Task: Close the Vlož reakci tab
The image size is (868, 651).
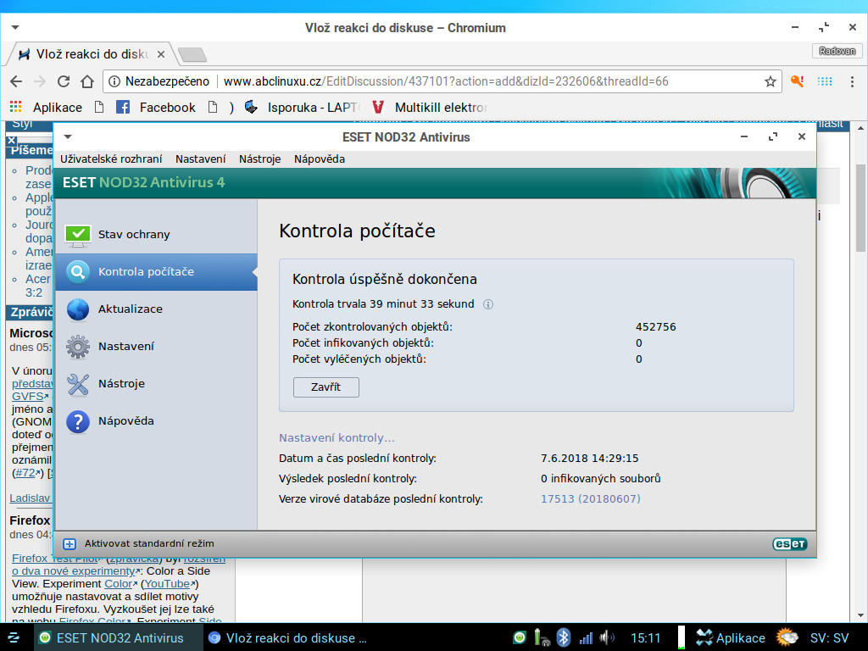Action: coord(160,54)
